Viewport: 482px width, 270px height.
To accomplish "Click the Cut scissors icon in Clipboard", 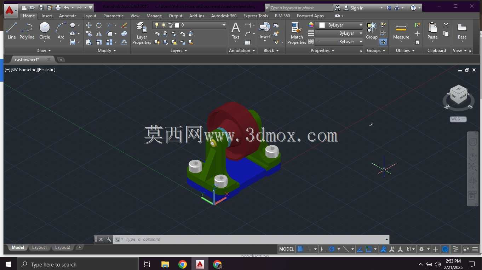I will (446, 25).
